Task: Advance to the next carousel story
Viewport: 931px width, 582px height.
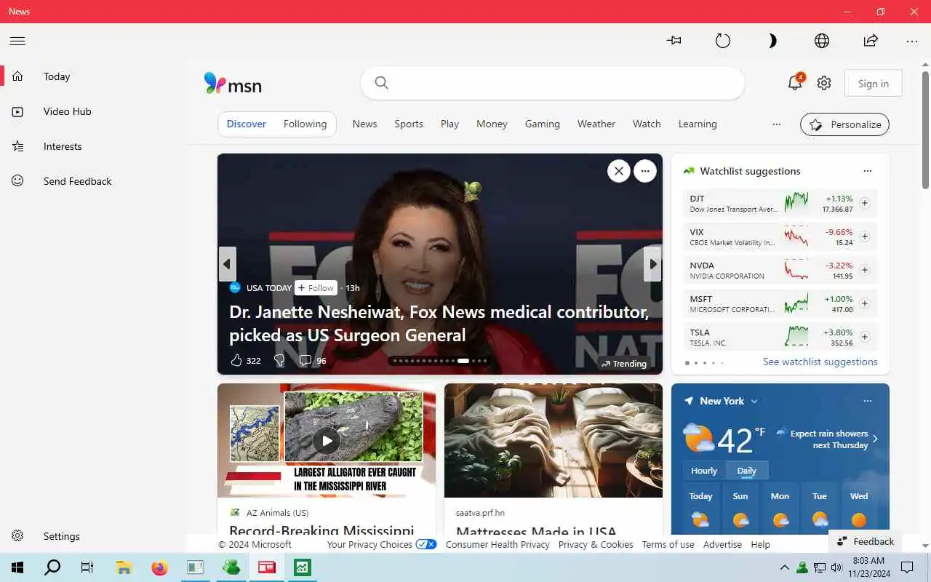Action: pyautogui.click(x=652, y=264)
